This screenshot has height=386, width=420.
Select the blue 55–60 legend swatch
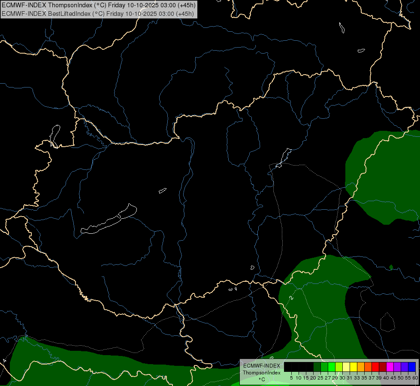(412, 367)
